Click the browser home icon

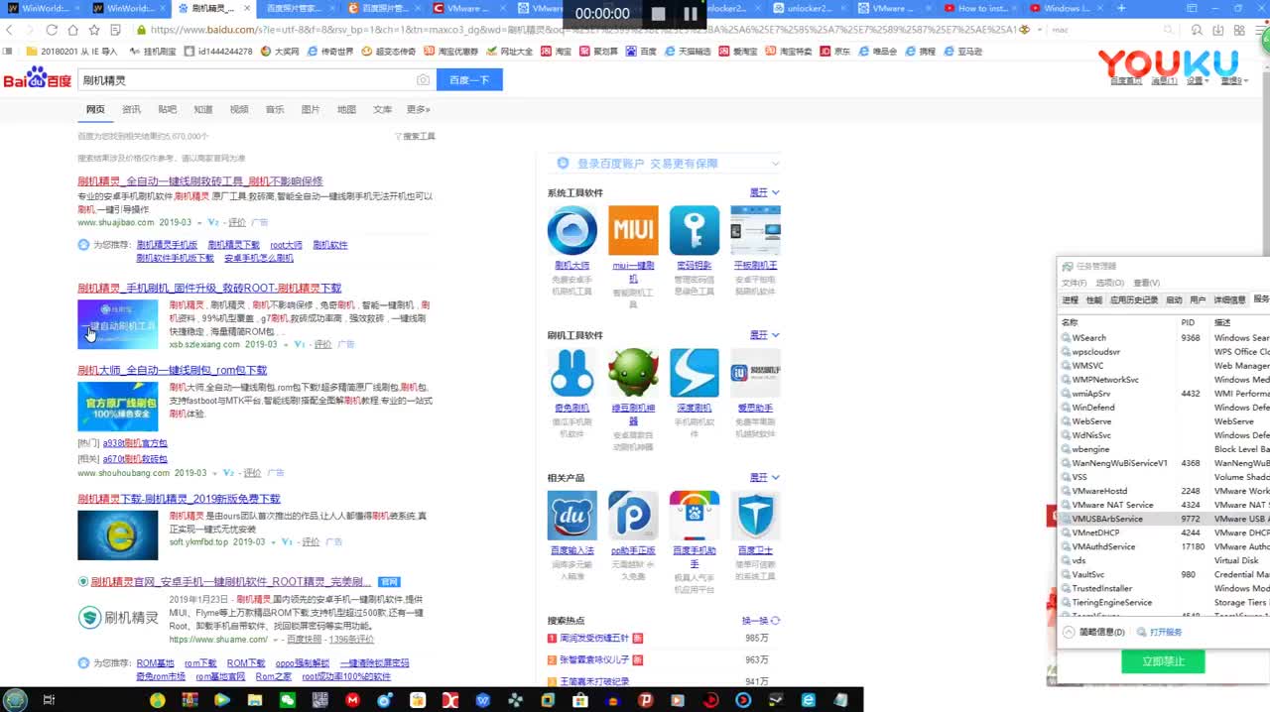[73, 30]
